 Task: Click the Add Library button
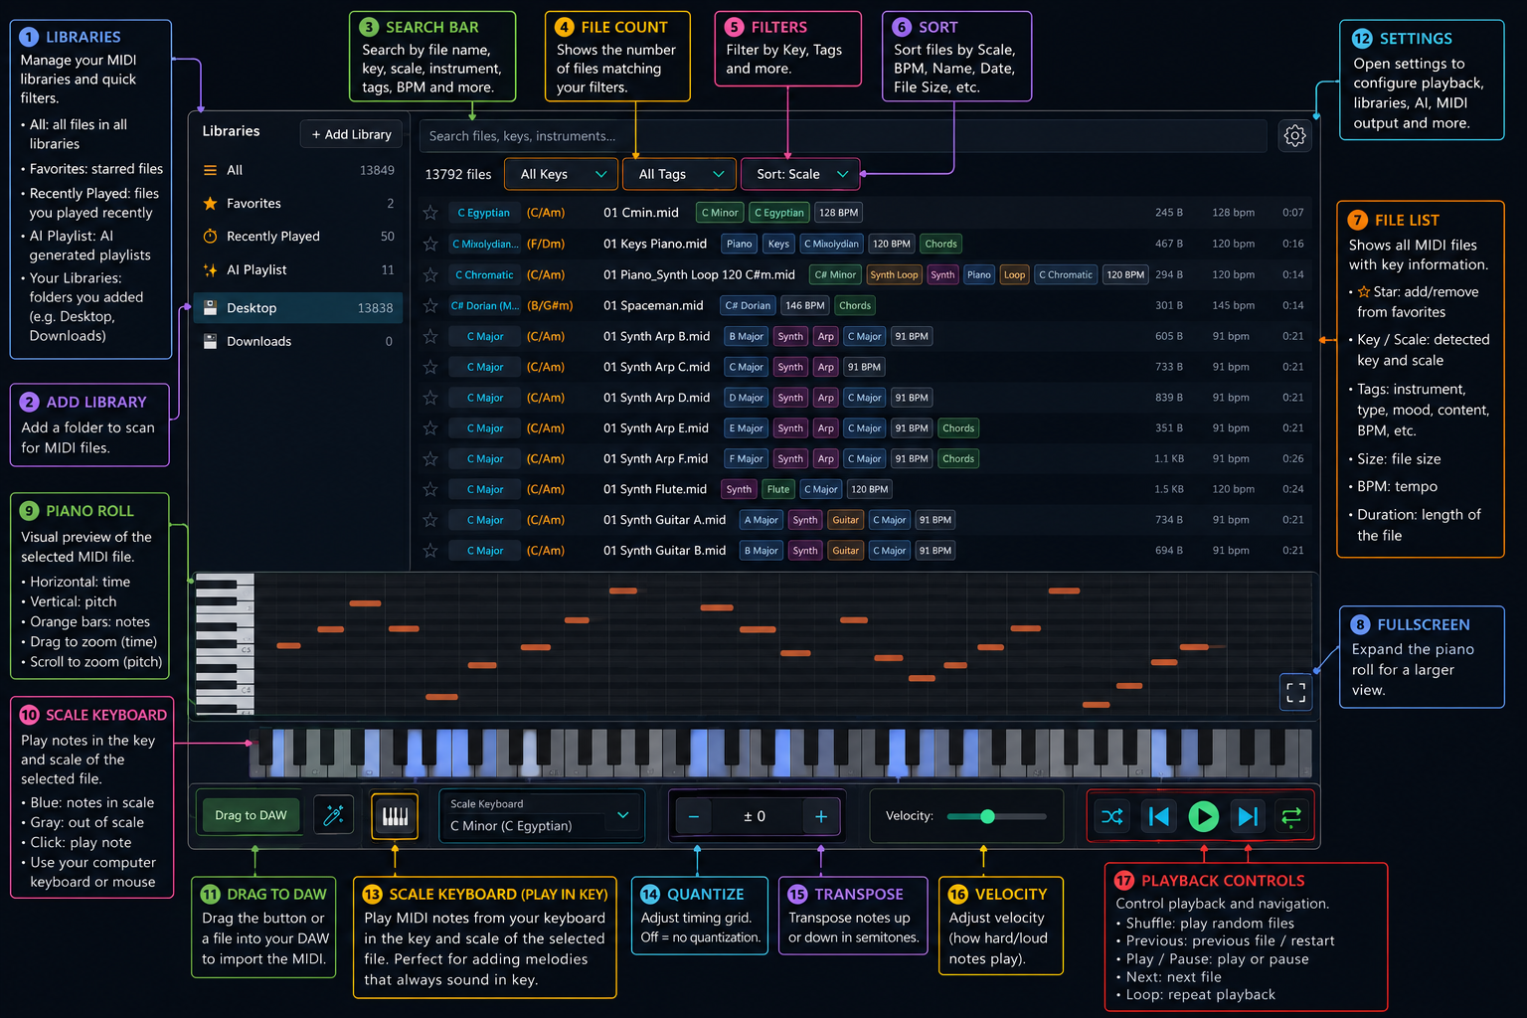[352, 134]
